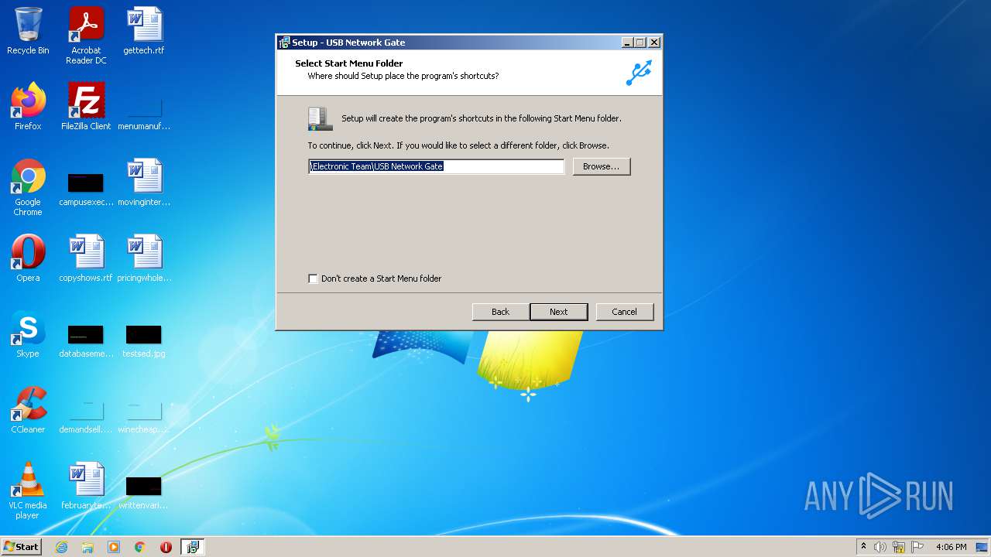Launch Firefox from the desktop
991x557 pixels.
28,107
